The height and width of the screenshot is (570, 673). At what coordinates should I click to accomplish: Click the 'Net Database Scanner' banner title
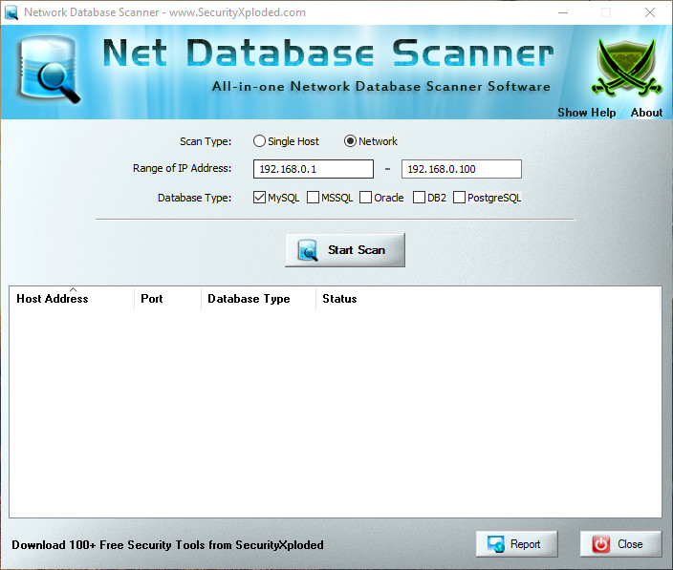click(x=328, y=53)
